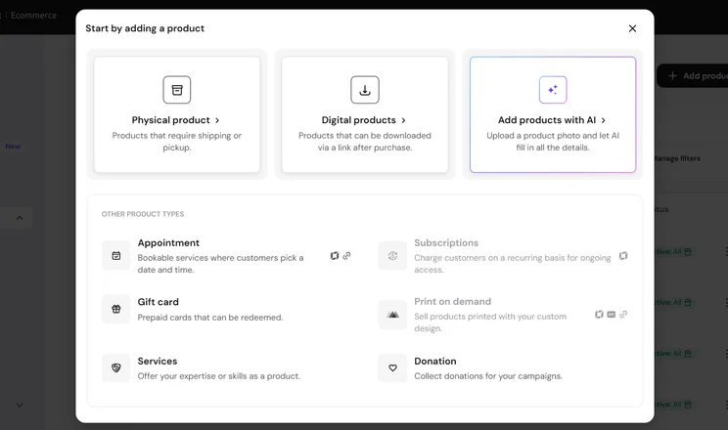Click the 'Start by adding a product' title

point(145,28)
